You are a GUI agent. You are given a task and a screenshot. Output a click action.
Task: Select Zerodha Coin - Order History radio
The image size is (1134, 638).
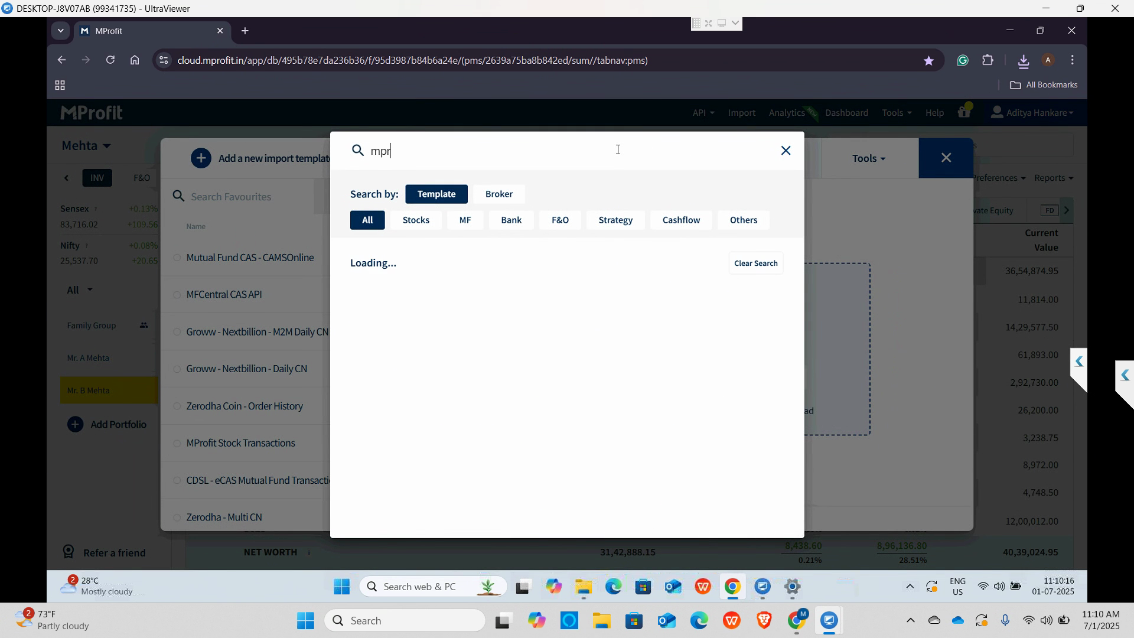click(x=177, y=406)
